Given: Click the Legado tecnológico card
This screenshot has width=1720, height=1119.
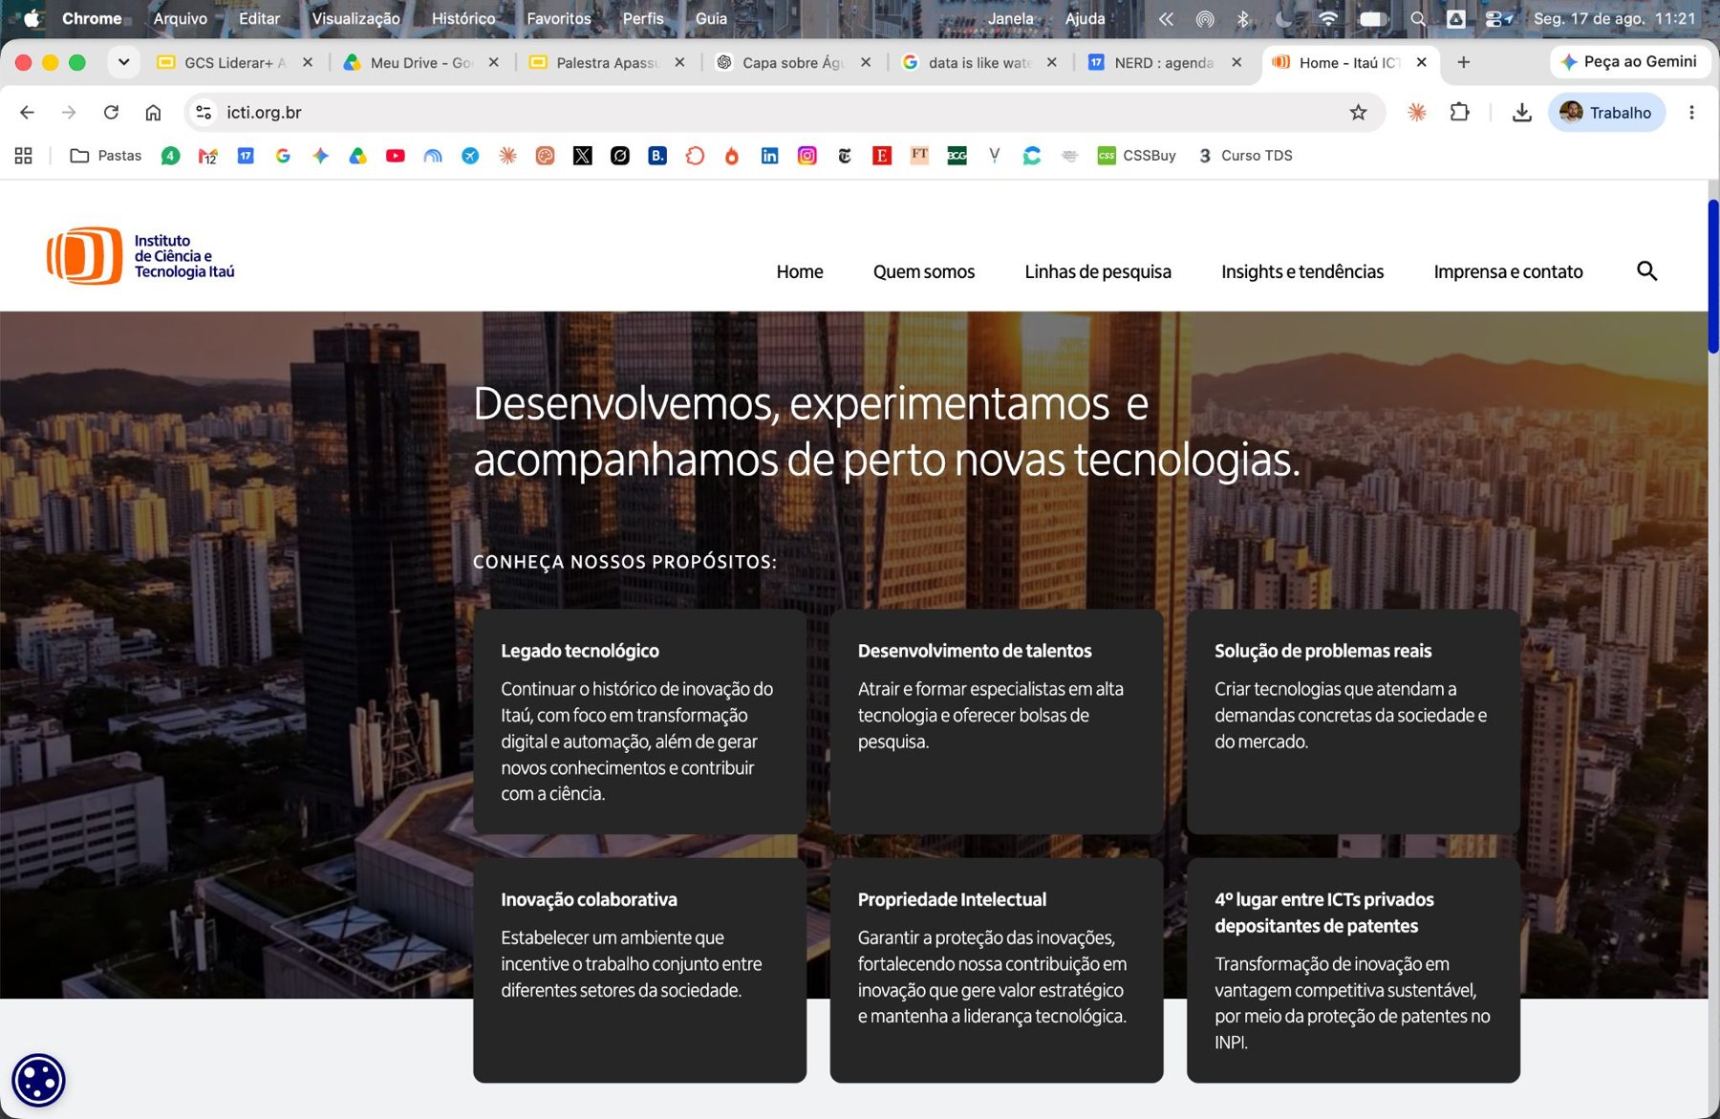Looking at the screenshot, I should [x=639, y=721].
